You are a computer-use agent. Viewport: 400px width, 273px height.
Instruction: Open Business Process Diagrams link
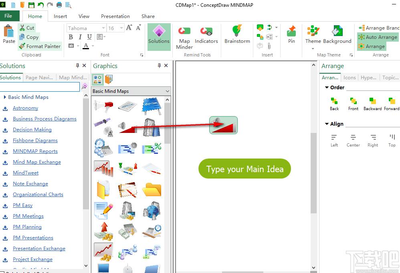(x=44, y=118)
